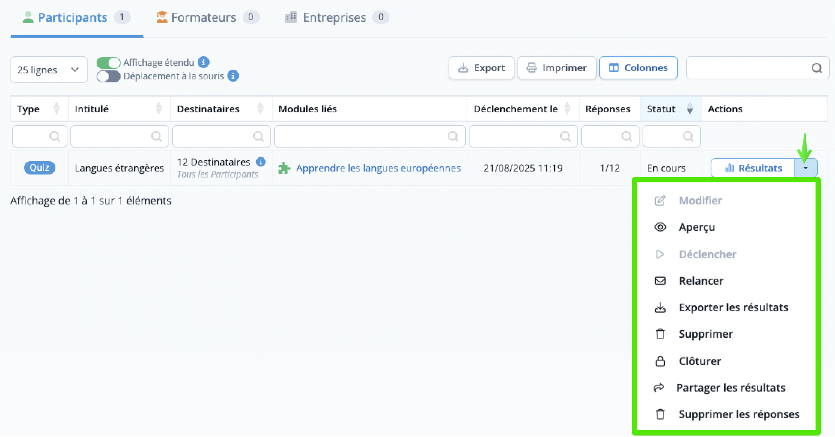Click the Colonnes button

(638, 68)
